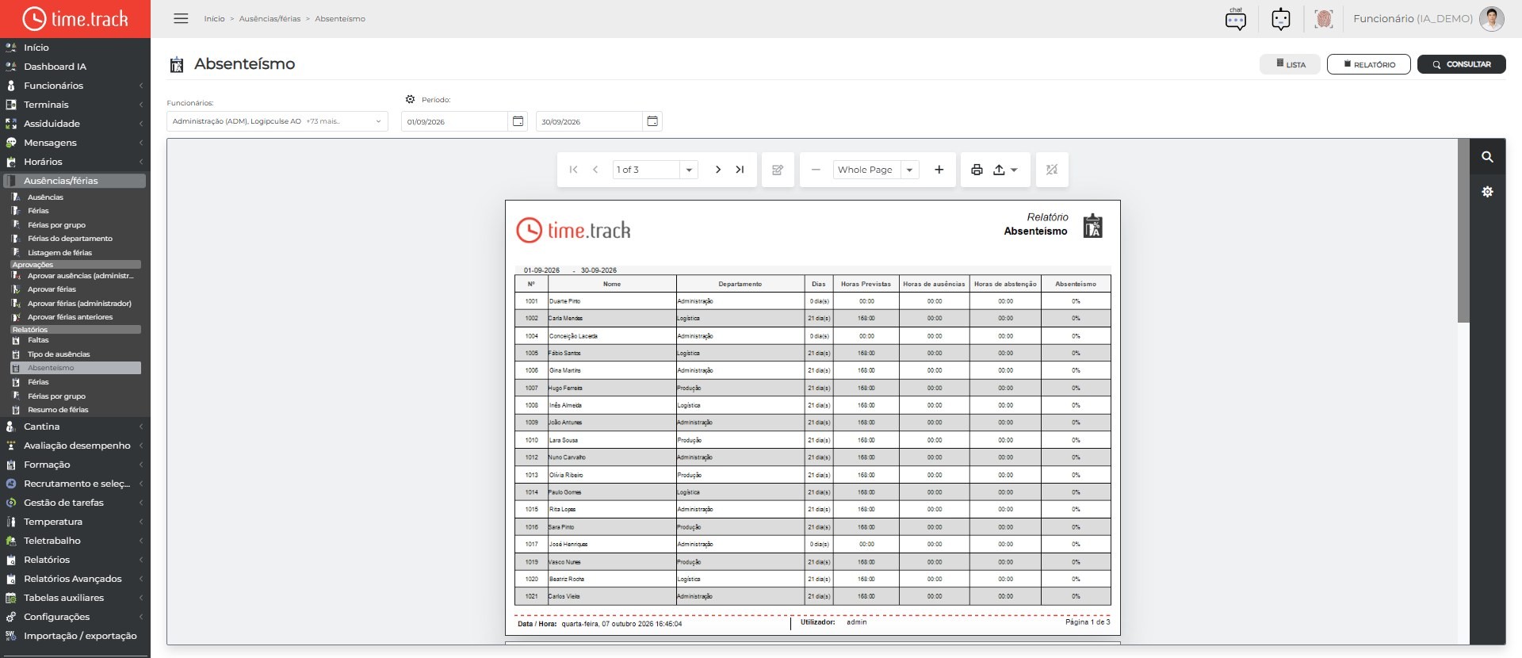Viewport: 1522px width, 658px height.
Task: Open Férias do departamento submenu item
Action: [70, 239]
